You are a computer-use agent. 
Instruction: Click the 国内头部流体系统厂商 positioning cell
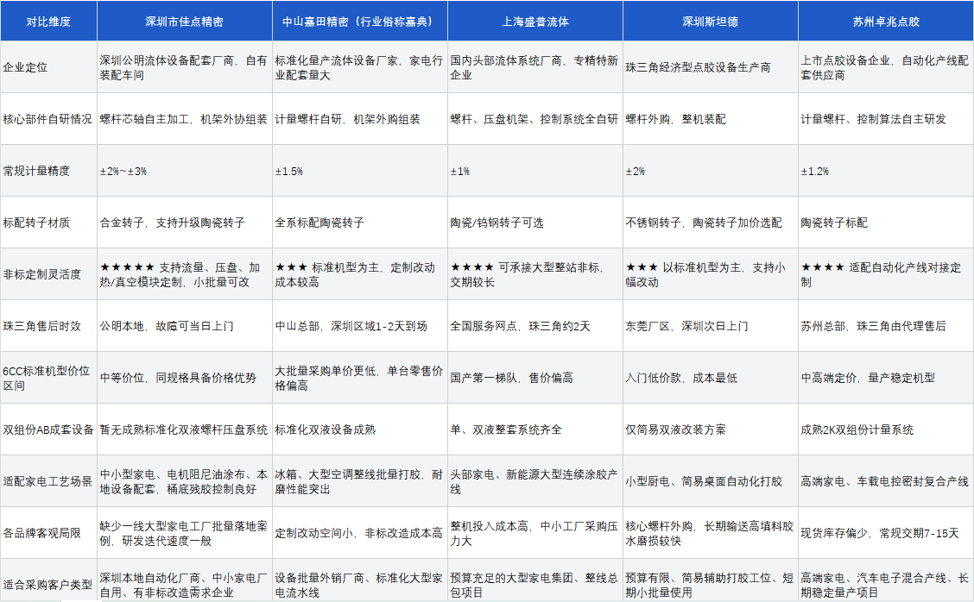534,67
